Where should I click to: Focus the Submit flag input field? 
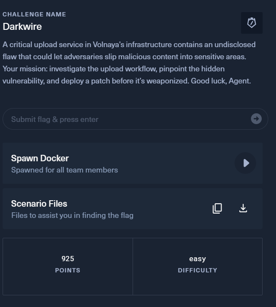[x=125, y=119]
